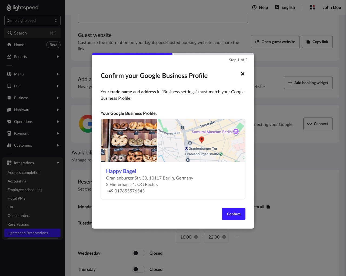Collapse the Integrations section arrow

(58, 163)
